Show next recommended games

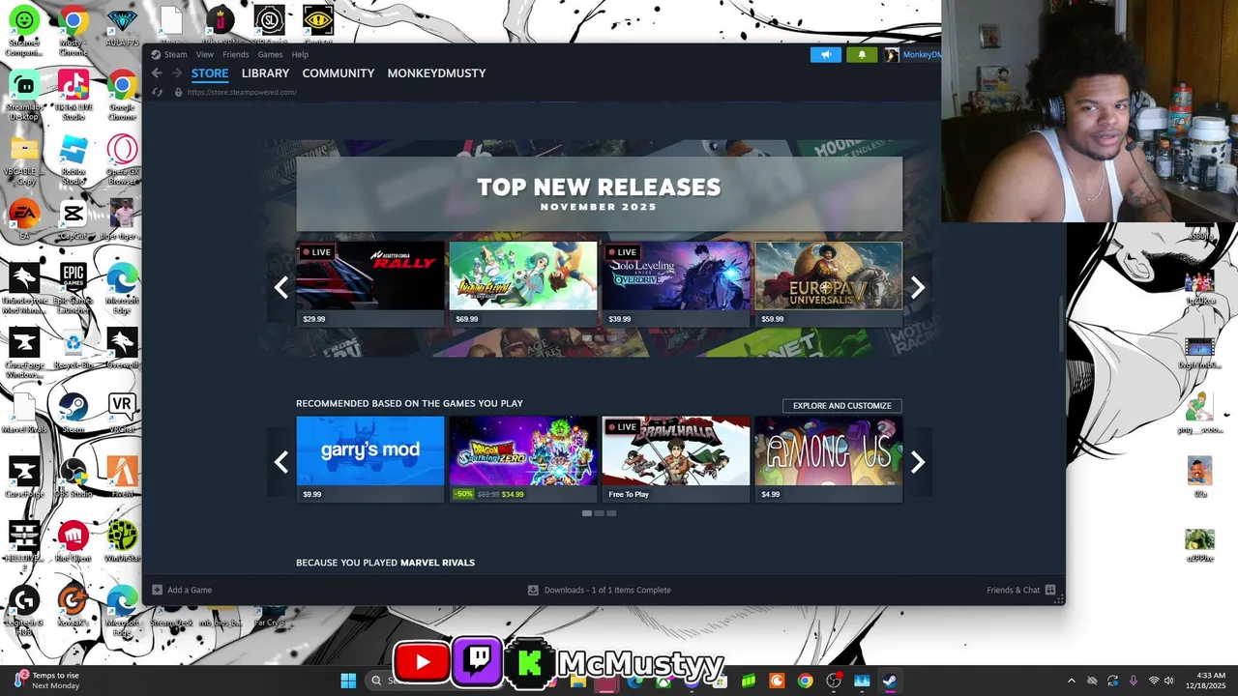[918, 462]
